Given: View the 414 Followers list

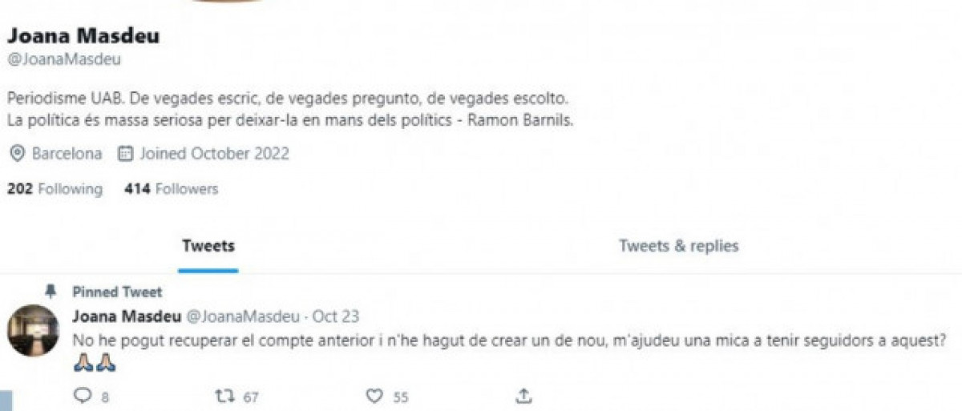Looking at the screenshot, I should 172,189.
